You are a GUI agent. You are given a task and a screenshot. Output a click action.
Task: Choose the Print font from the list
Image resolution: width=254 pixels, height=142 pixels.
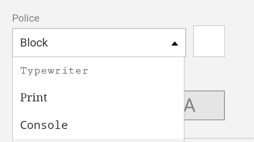tap(34, 98)
